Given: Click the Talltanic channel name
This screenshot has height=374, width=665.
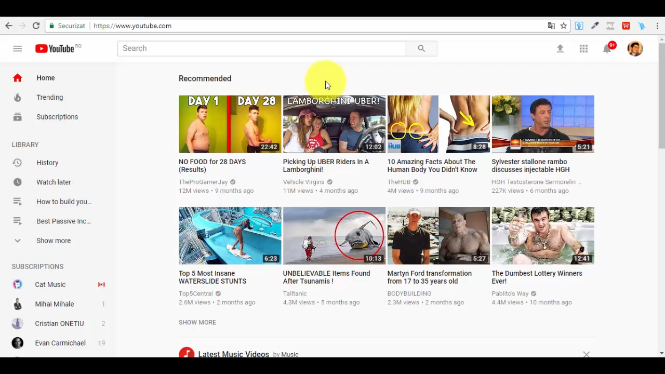Looking at the screenshot, I should [295, 293].
